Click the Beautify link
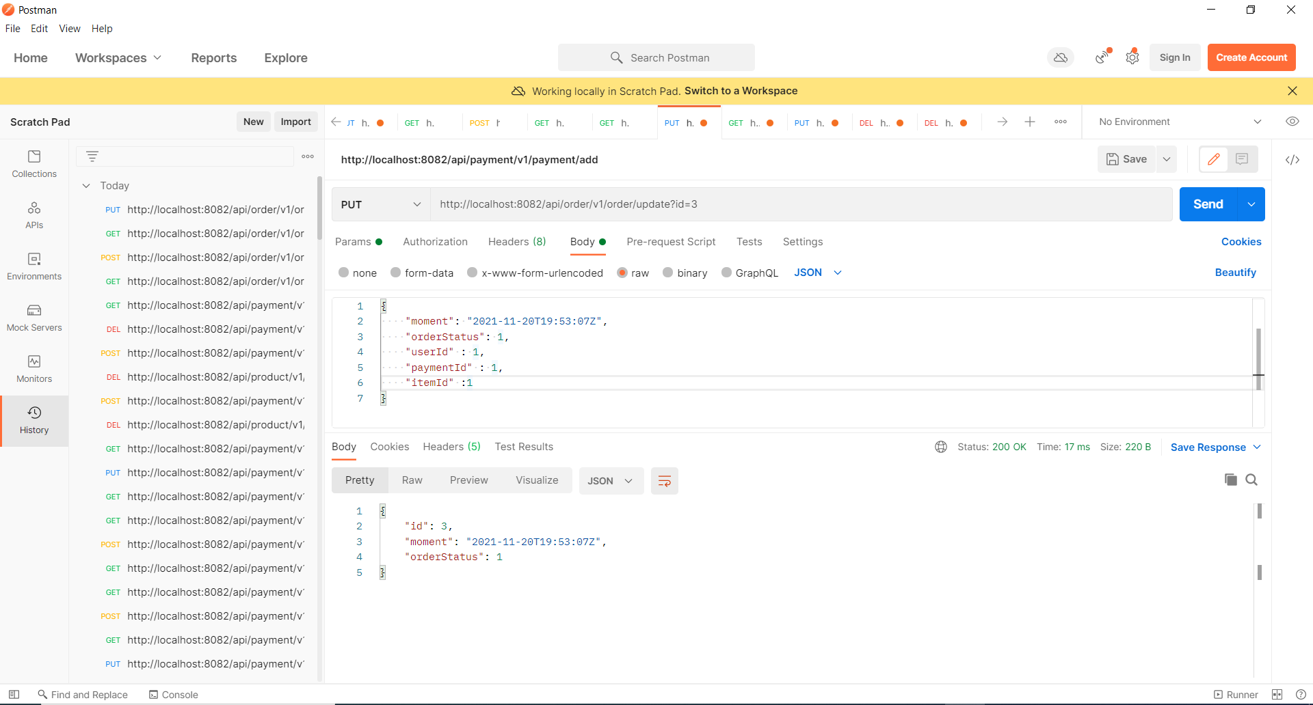The width and height of the screenshot is (1313, 705). coord(1236,273)
